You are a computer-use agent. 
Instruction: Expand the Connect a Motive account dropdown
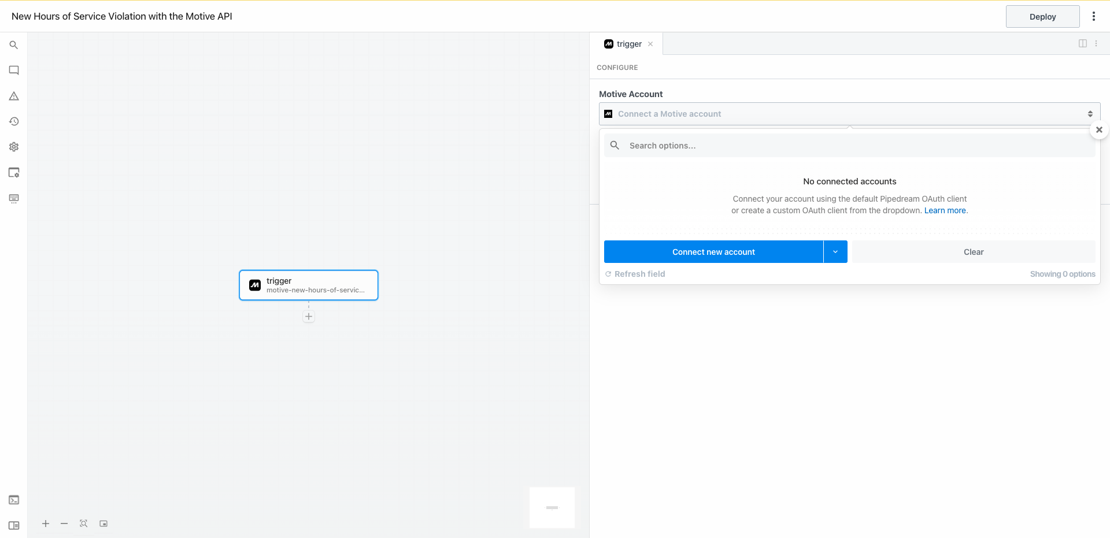849,114
